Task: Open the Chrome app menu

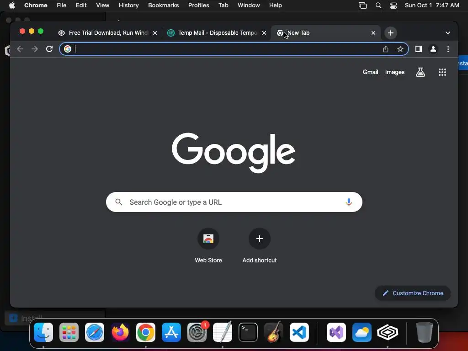Action: click(x=36, y=5)
